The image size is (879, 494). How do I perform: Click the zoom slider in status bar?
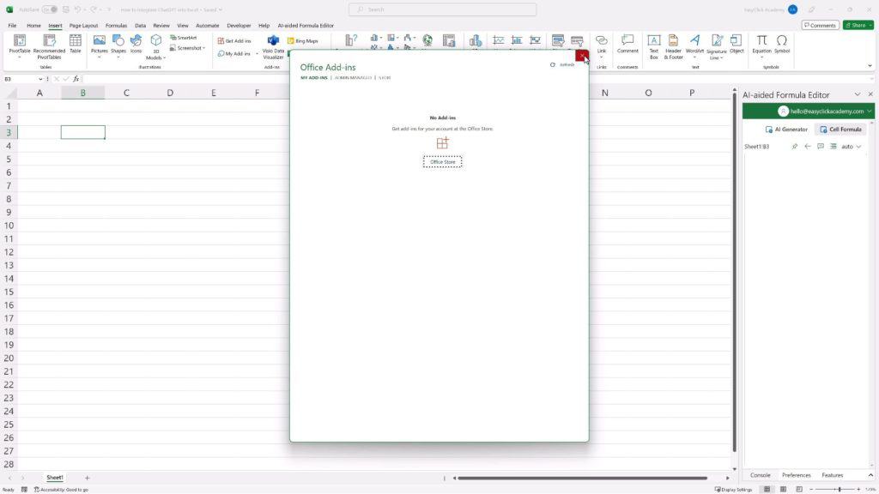pyautogui.click(x=835, y=490)
